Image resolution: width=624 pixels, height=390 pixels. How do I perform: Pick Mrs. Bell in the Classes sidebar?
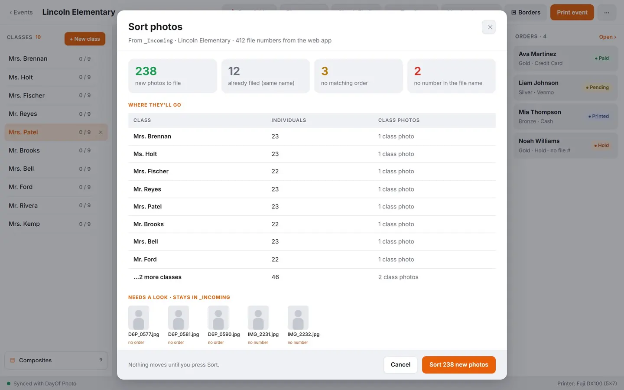[56, 169]
